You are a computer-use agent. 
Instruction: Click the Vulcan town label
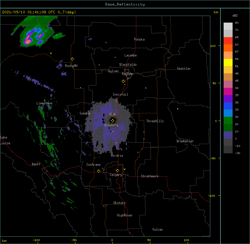coord(157,230)
